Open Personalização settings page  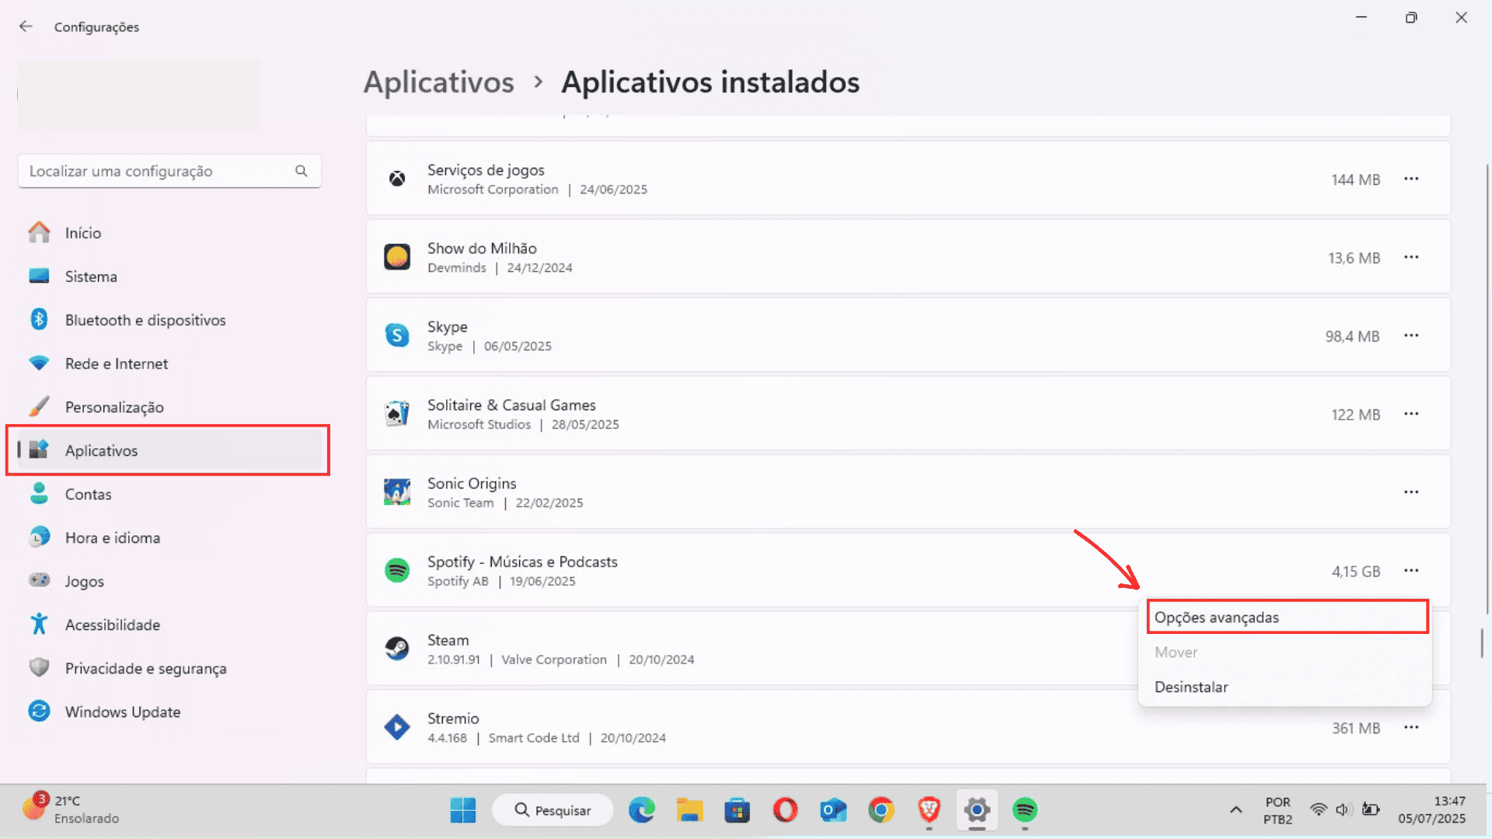[169, 407]
